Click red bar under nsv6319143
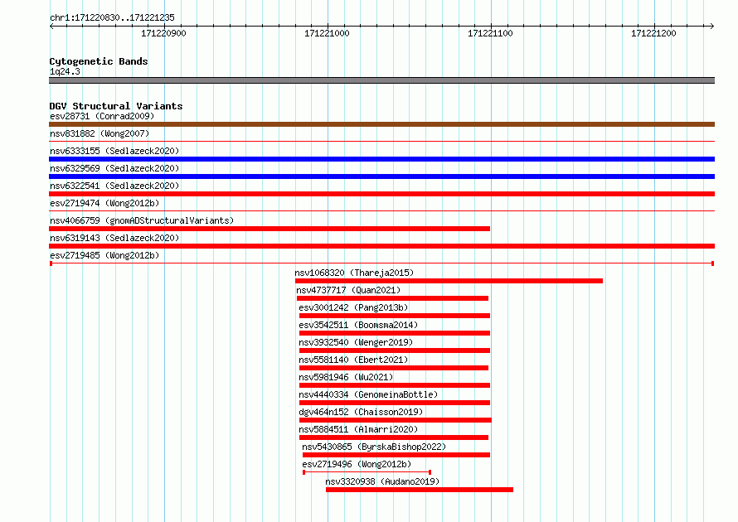This screenshot has height=522, width=738. [381, 246]
